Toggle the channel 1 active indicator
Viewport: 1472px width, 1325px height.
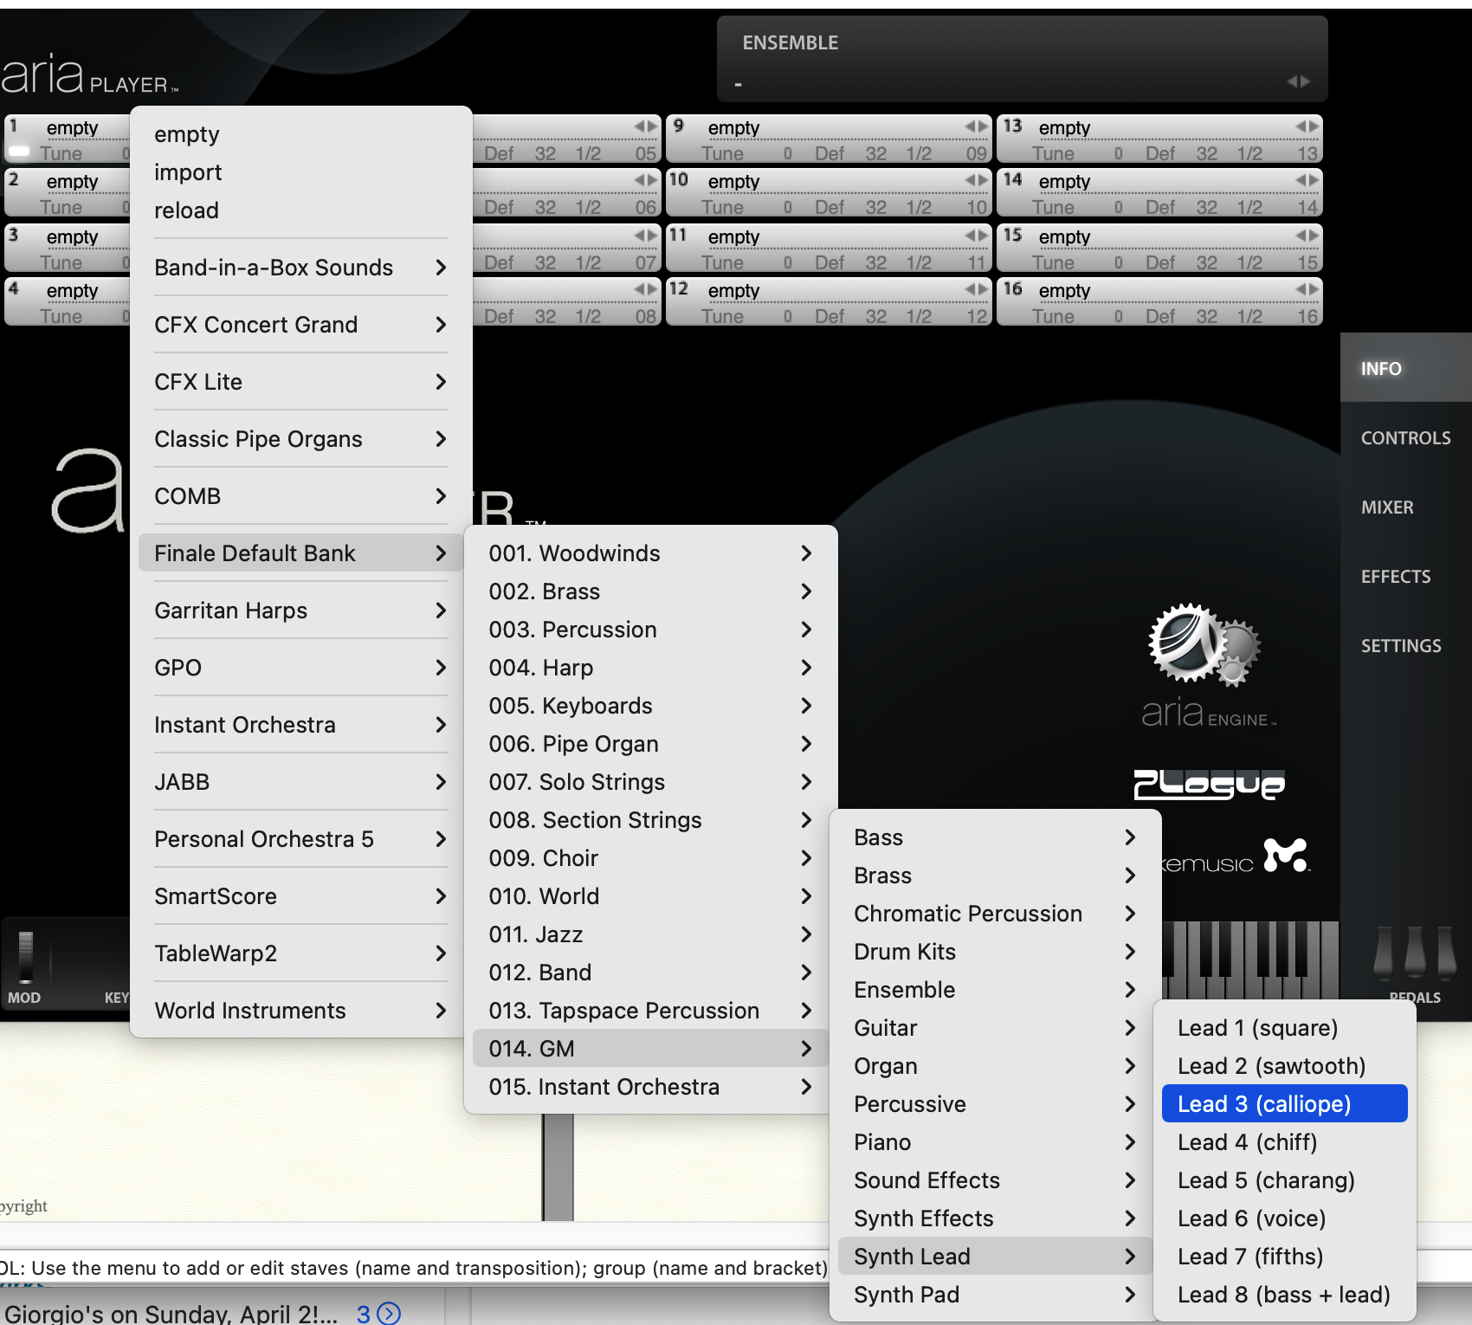19,152
